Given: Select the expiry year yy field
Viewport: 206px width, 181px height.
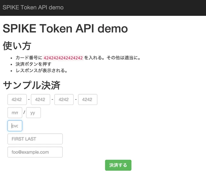Looking at the screenshot, I should tap(33, 113).
